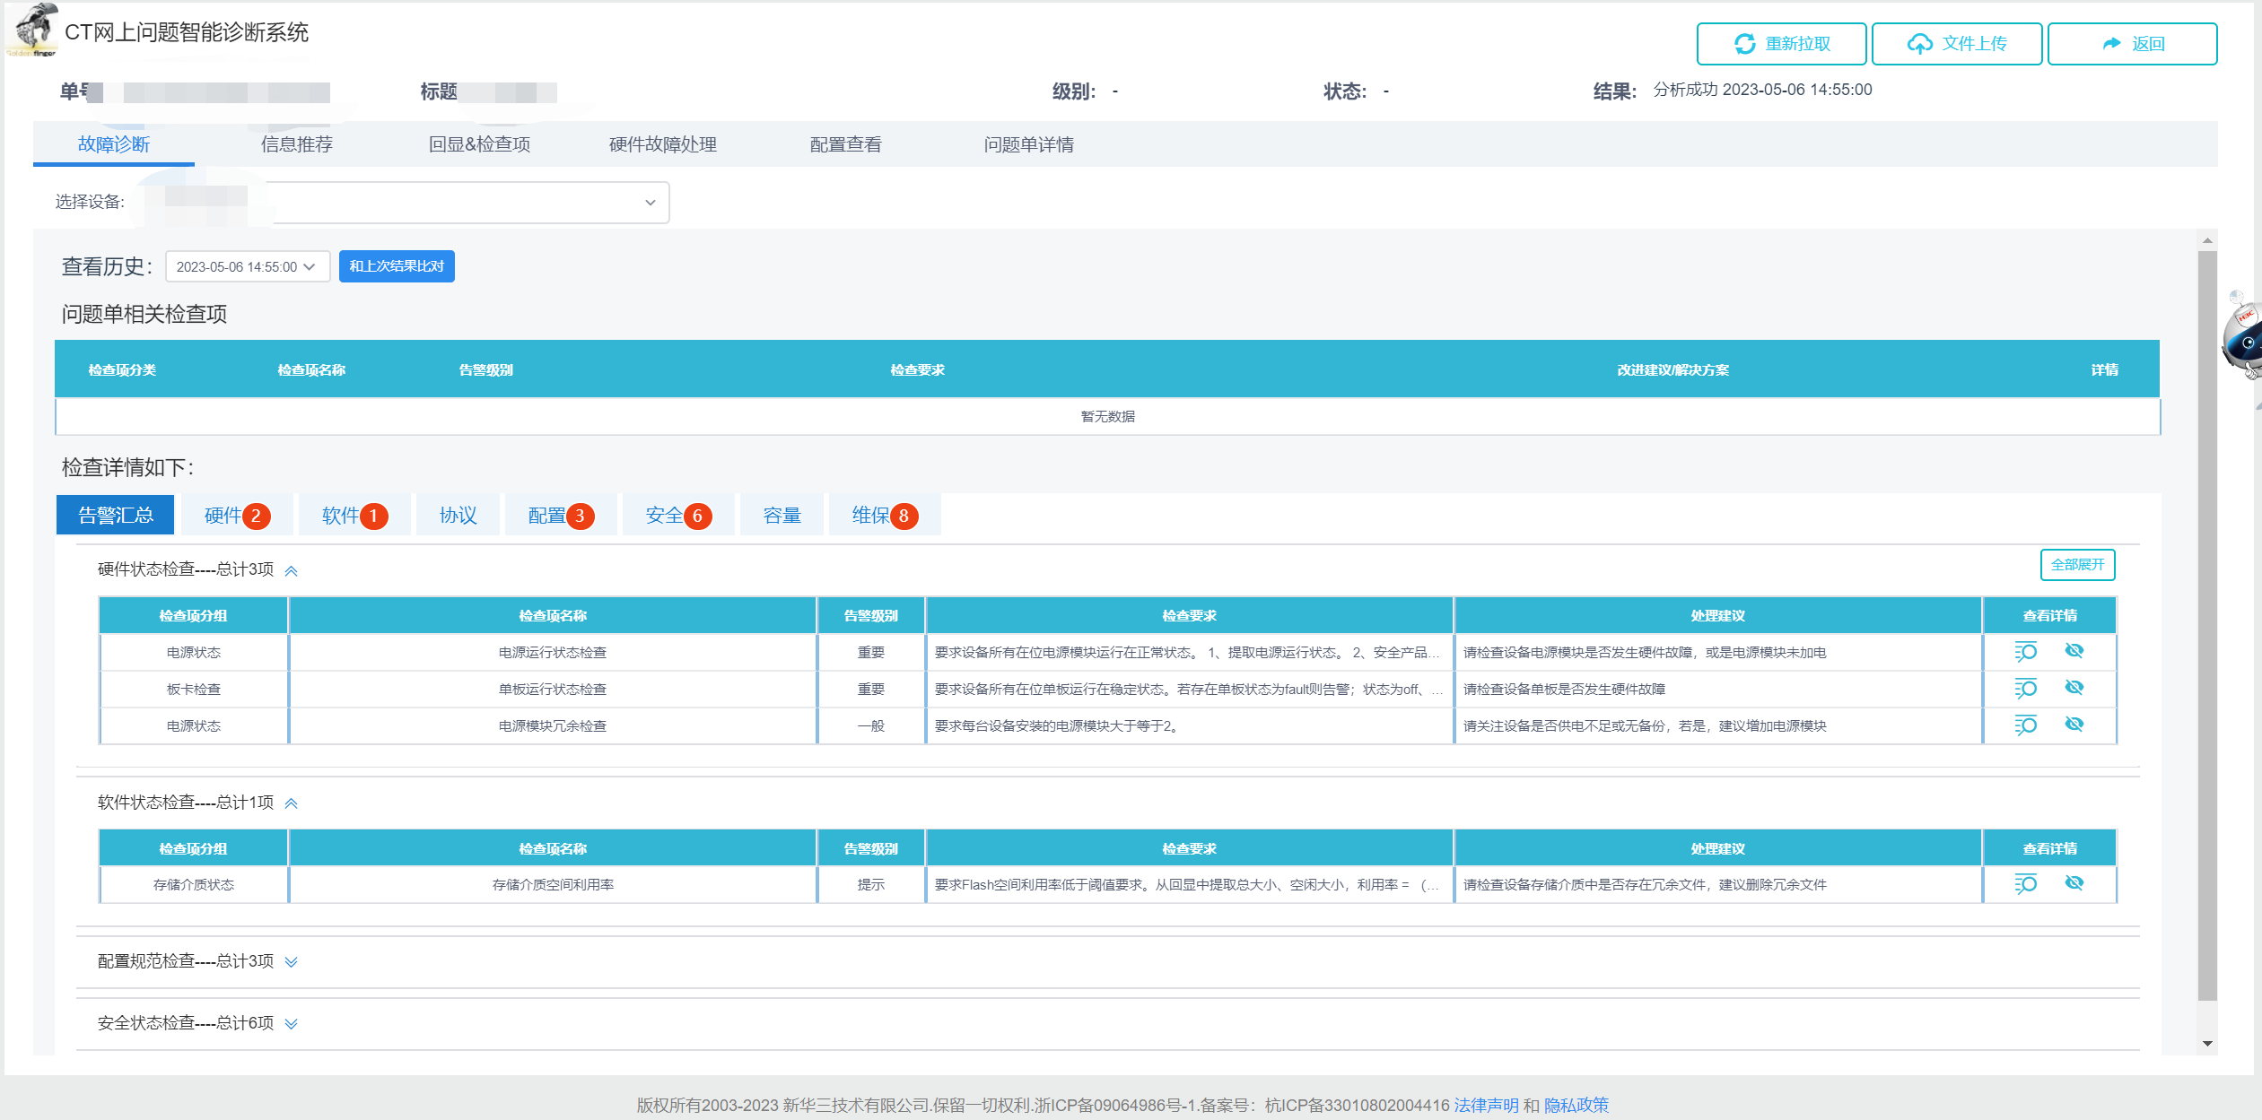Screen dimensions: 2262x1120
Task: Open the 隐私政策 footer link
Action: point(1576,1105)
